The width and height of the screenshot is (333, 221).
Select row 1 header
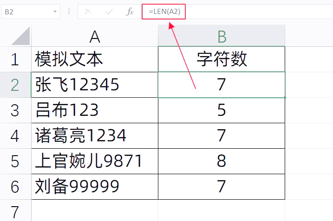[x=15, y=59]
